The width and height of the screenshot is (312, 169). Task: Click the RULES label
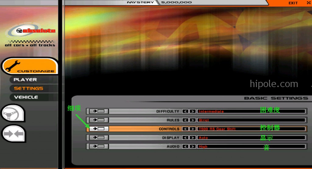(x=173, y=120)
